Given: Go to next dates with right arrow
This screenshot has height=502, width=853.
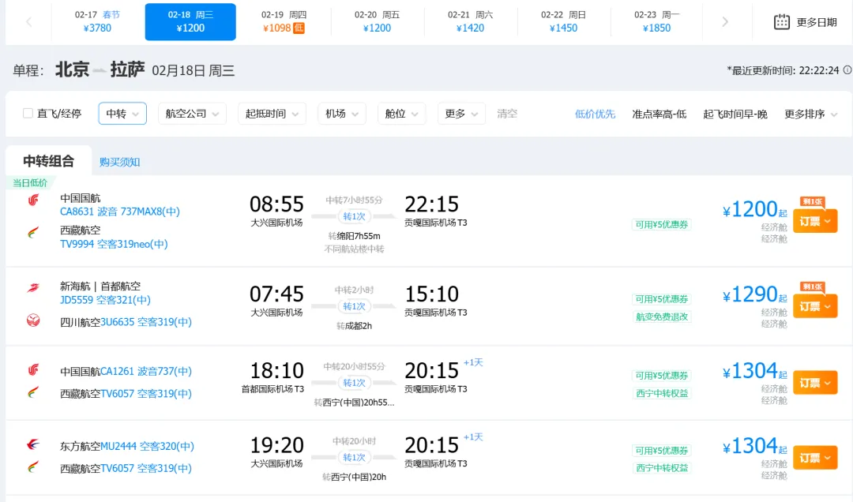Looking at the screenshot, I should [724, 22].
